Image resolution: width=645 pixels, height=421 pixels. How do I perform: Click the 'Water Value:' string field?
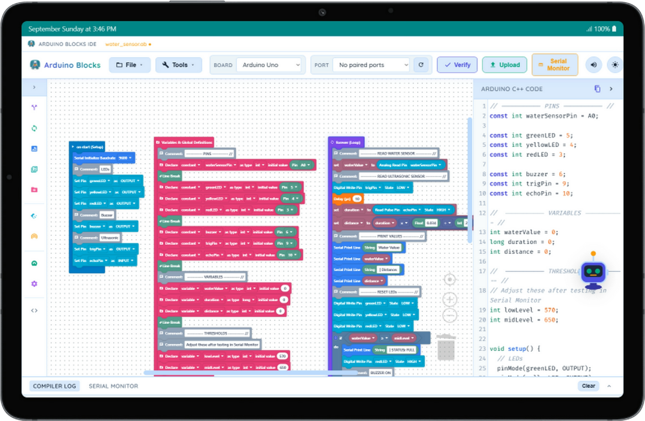[389, 247]
